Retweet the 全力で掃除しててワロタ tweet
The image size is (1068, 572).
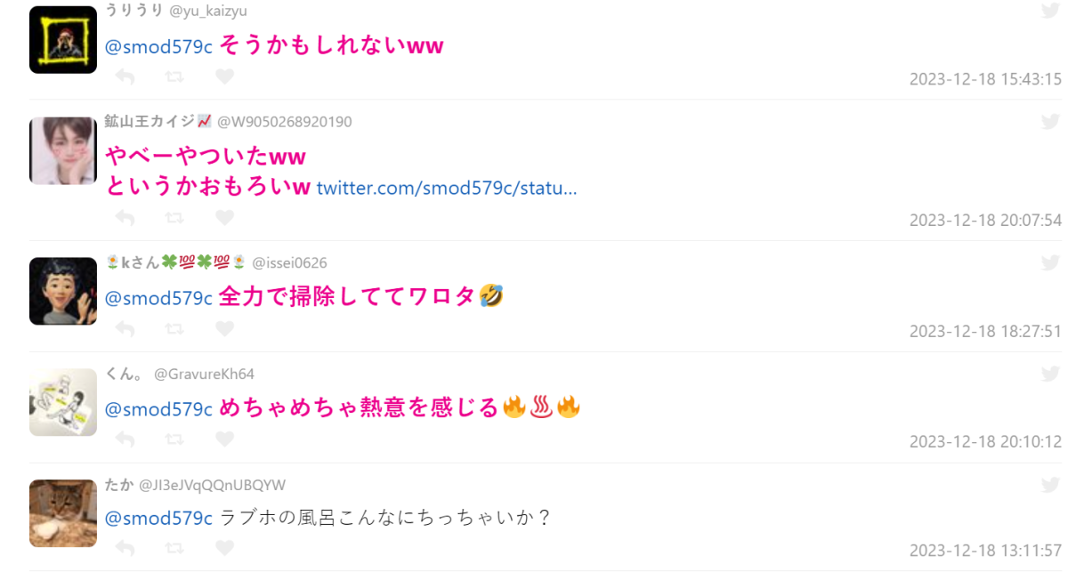pos(174,329)
